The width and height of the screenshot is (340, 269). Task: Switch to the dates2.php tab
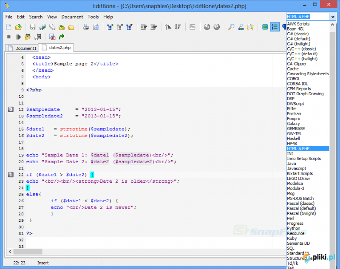(x=56, y=48)
